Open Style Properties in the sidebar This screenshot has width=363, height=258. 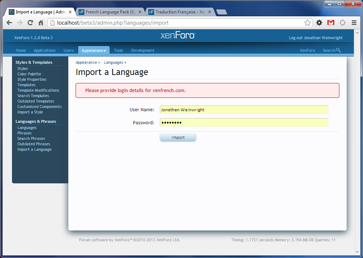click(x=32, y=79)
